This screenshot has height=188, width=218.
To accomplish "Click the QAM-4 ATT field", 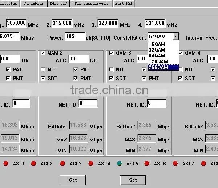I will click(213, 59).
